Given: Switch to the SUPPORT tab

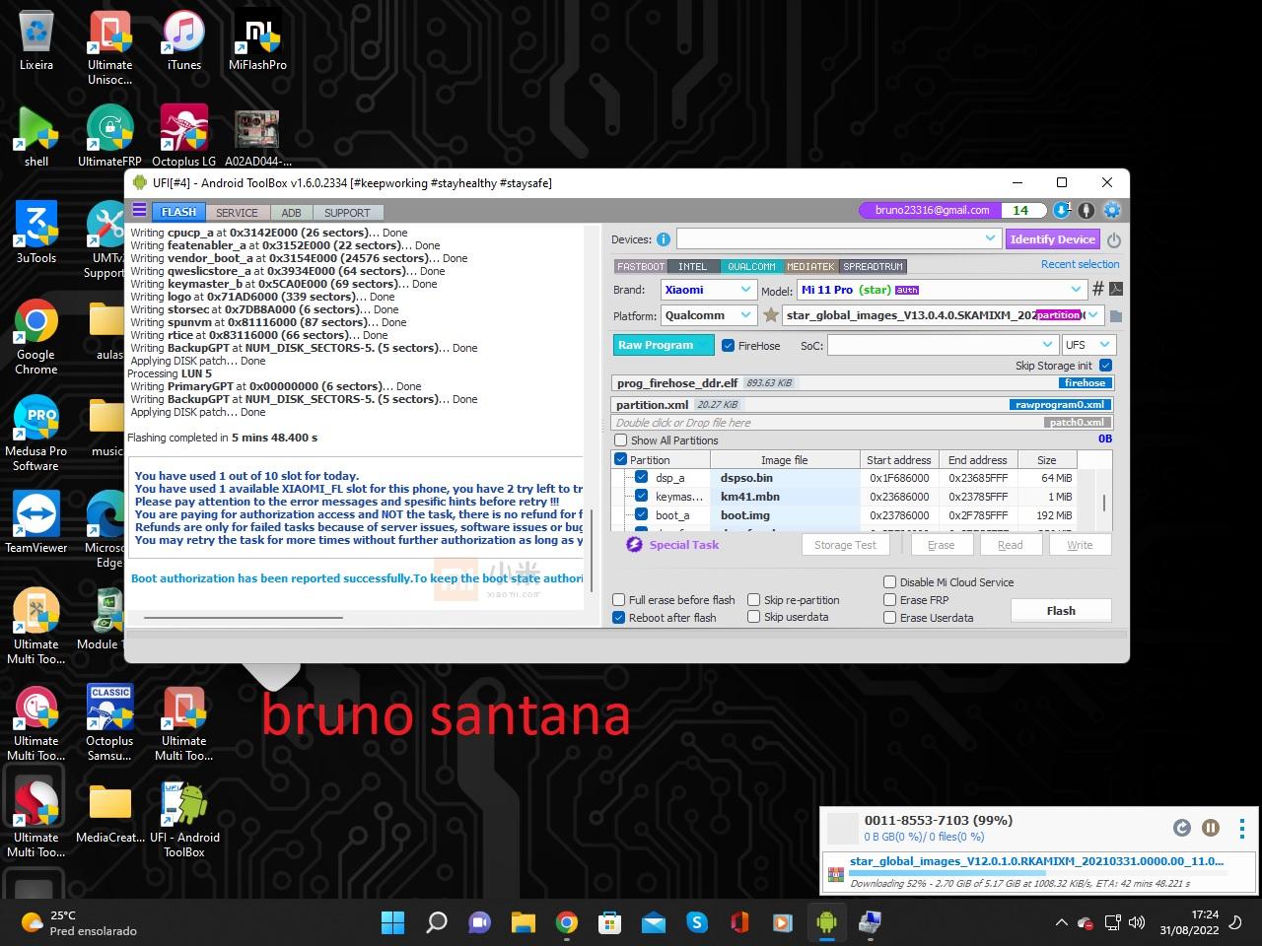Looking at the screenshot, I should (347, 212).
